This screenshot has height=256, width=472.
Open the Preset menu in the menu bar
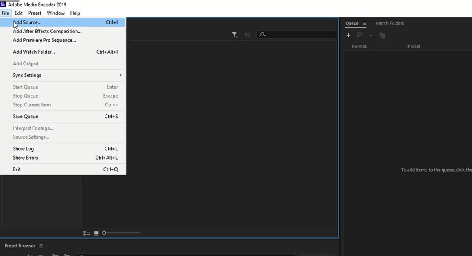coord(35,13)
